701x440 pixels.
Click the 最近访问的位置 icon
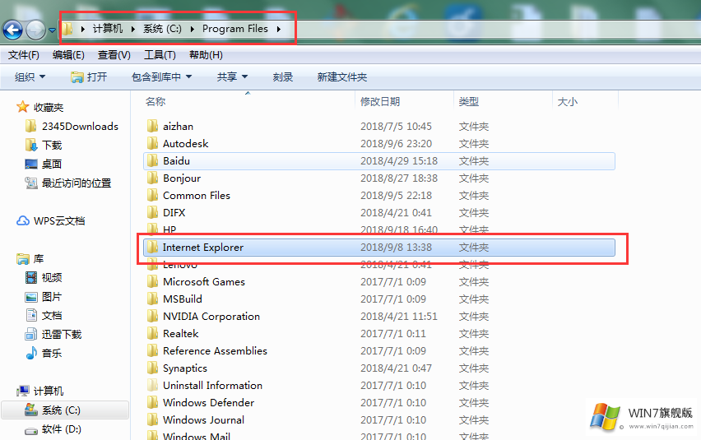[x=30, y=183]
